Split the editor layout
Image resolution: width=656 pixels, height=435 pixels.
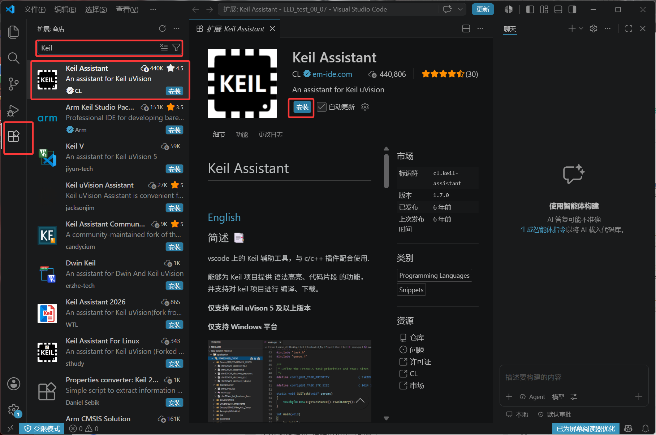coord(466,28)
